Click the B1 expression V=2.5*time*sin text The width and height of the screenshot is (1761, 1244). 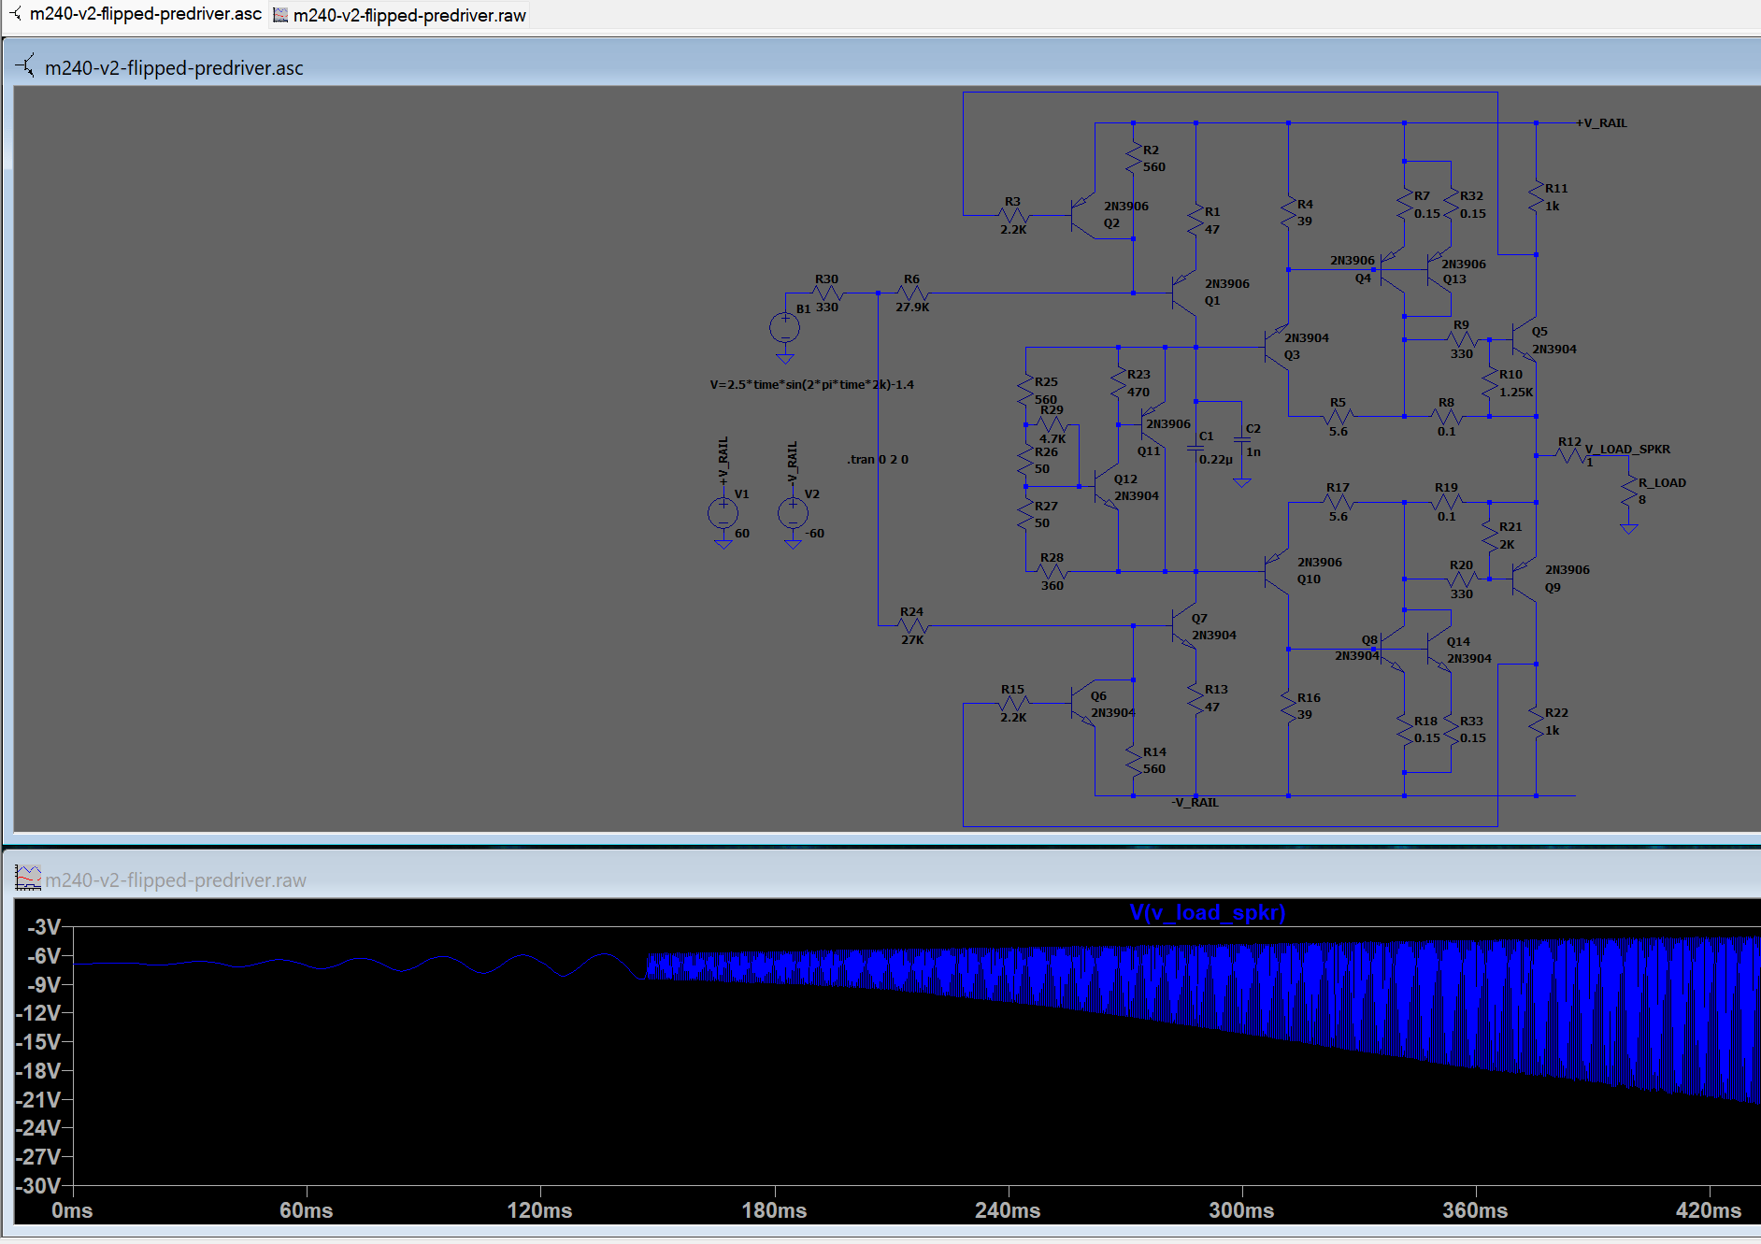tap(811, 384)
